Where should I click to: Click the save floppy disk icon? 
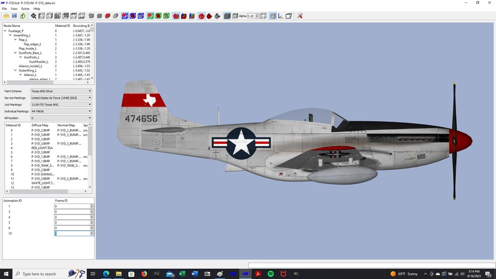click(x=14, y=16)
